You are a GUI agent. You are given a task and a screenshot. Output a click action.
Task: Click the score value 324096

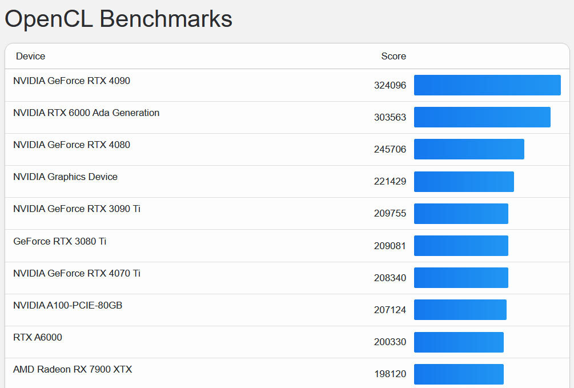pos(390,86)
